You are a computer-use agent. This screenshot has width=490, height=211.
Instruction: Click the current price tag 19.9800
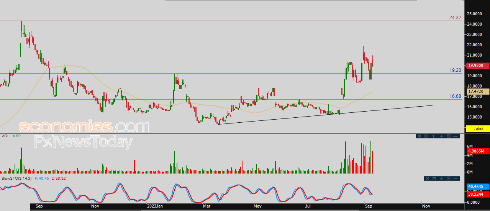pos(478,66)
